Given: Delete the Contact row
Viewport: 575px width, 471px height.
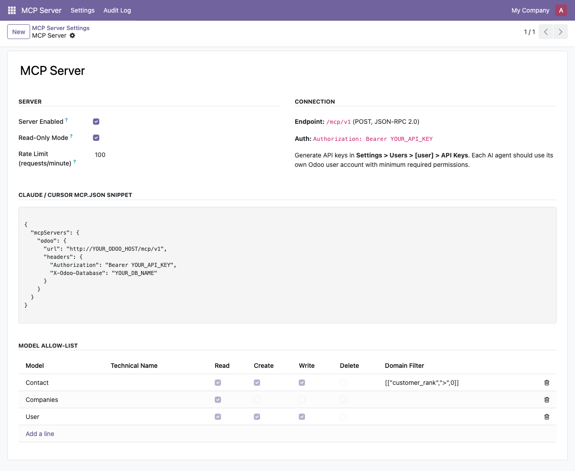Looking at the screenshot, I should click(547, 383).
